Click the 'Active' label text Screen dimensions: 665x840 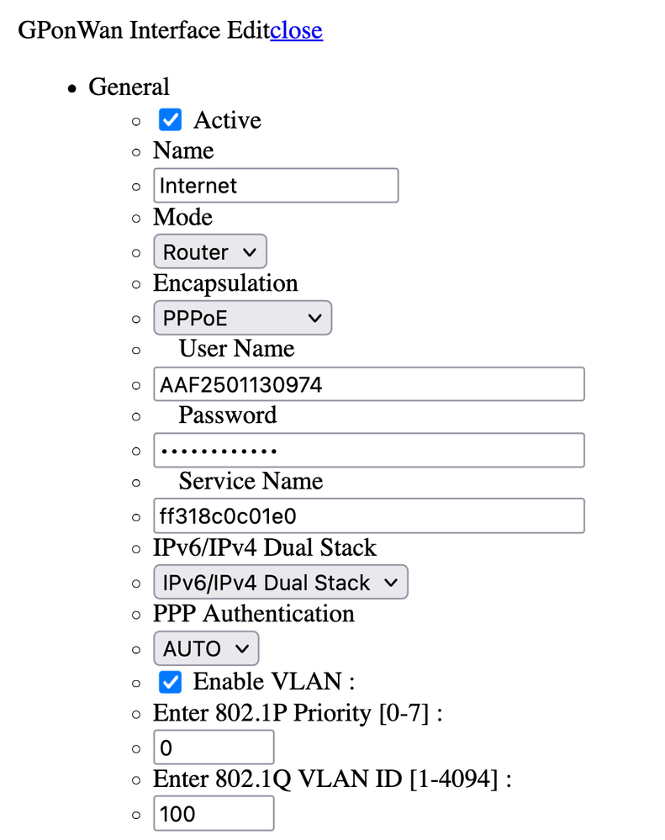click(x=227, y=120)
